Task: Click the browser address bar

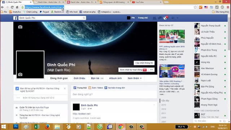Action: [x=109, y=7]
